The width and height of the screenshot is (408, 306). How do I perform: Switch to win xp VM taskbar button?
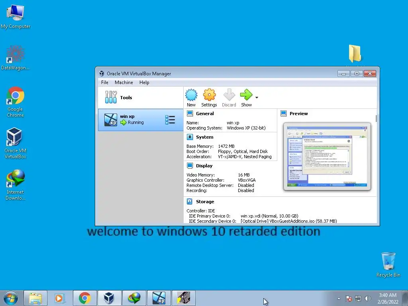point(159,298)
